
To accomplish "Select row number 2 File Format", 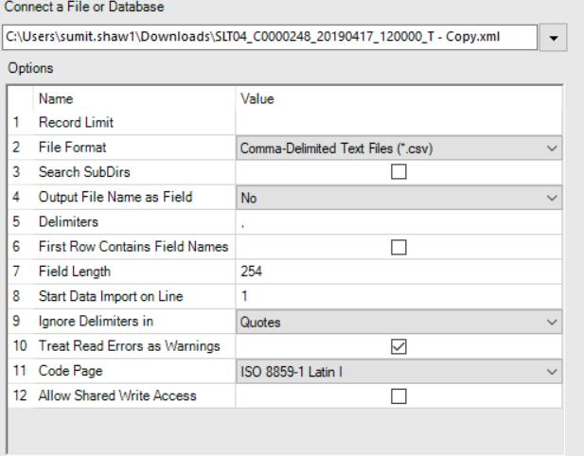I will pyautogui.click(x=18, y=148).
